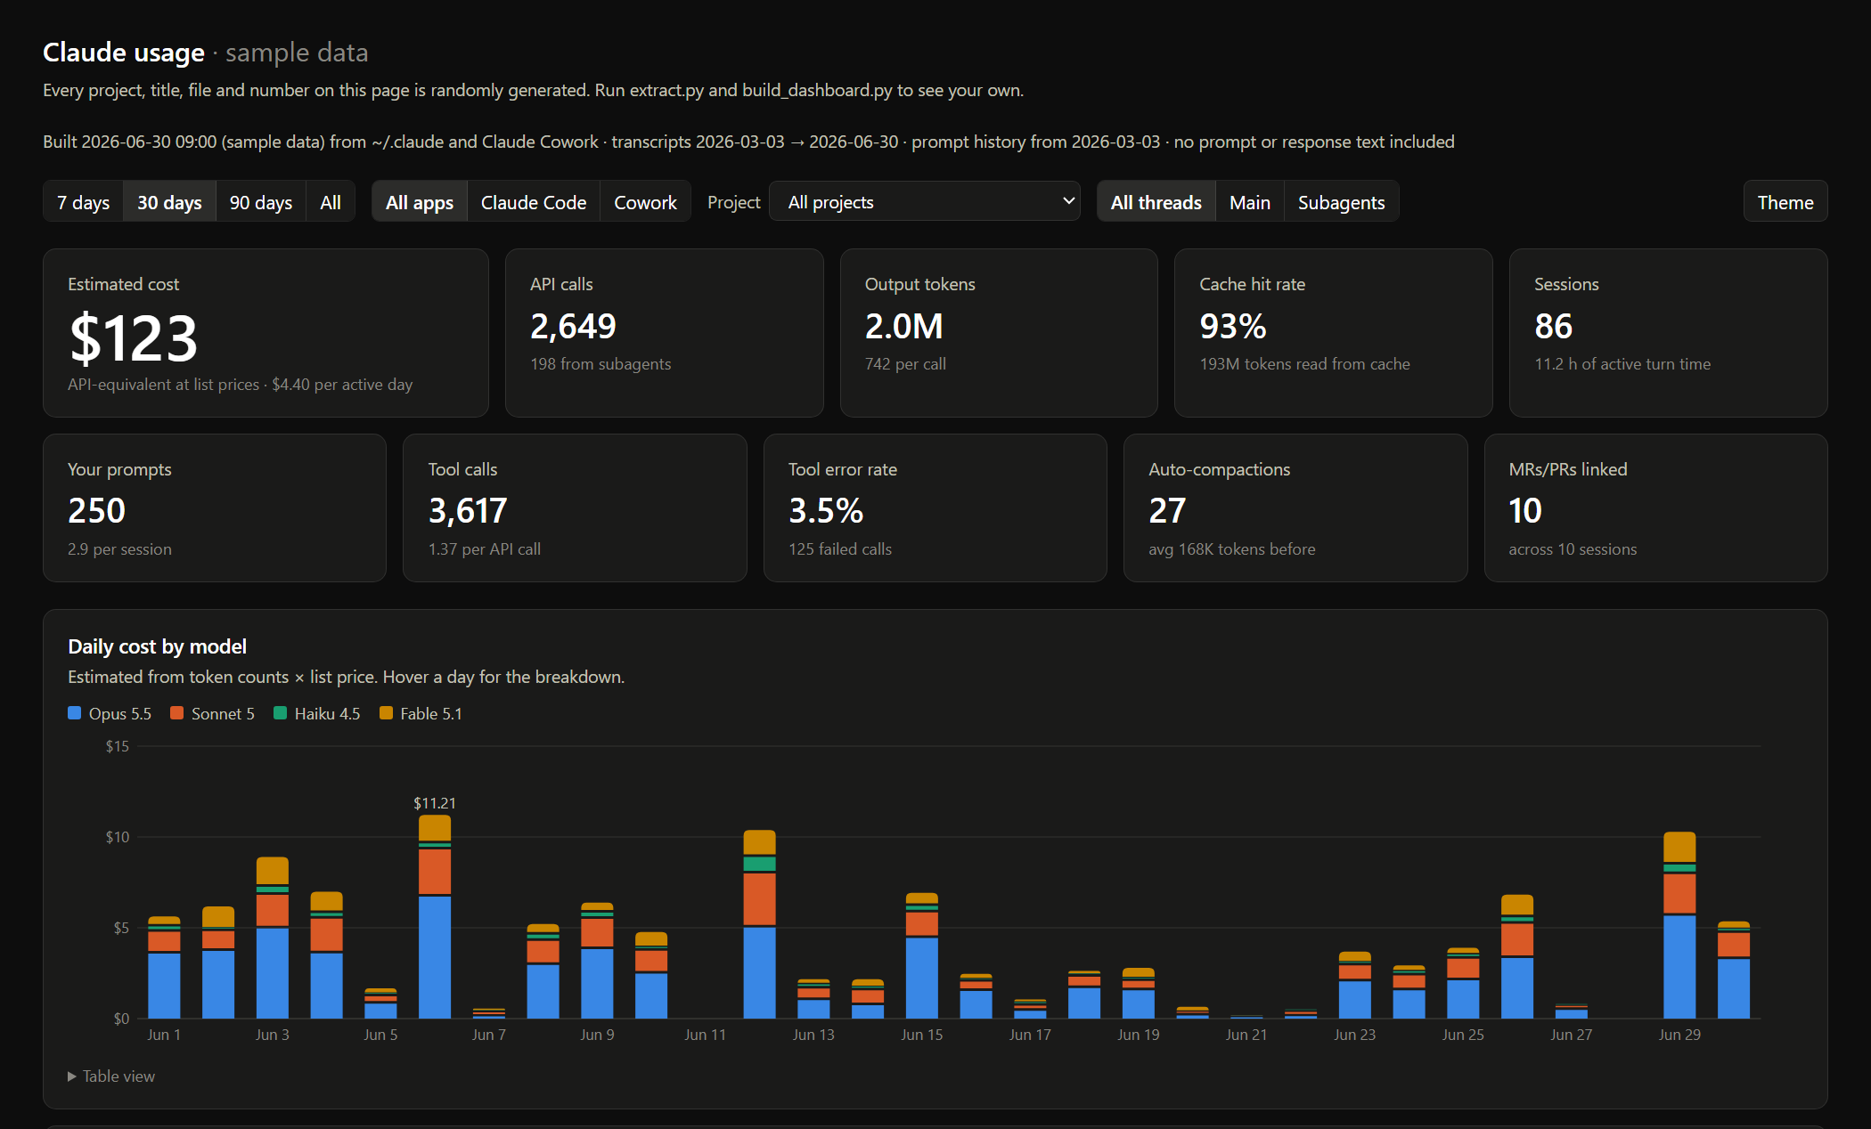Click the Sessions 86 value

[1553, 327]
